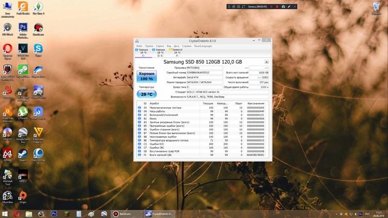388x218 pixels.
Task: Open Photoshop from the taskbar
Action: click(x=54, y=214)
